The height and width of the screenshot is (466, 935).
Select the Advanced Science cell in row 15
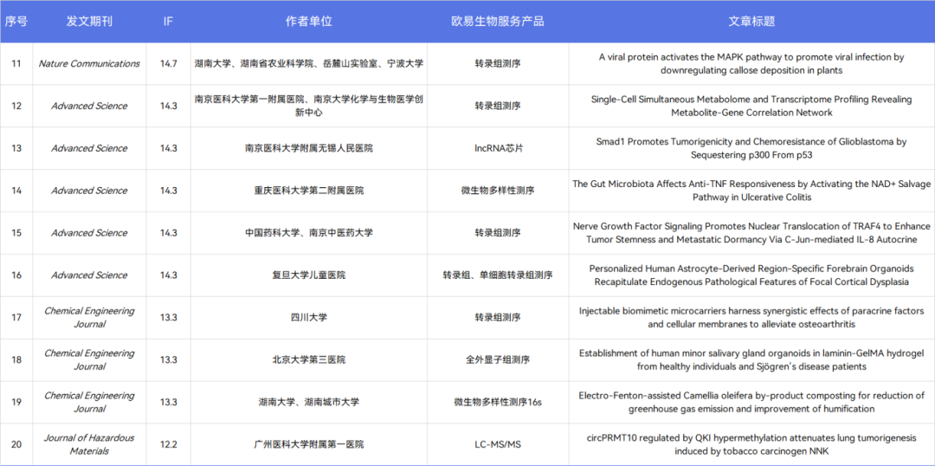89,233
